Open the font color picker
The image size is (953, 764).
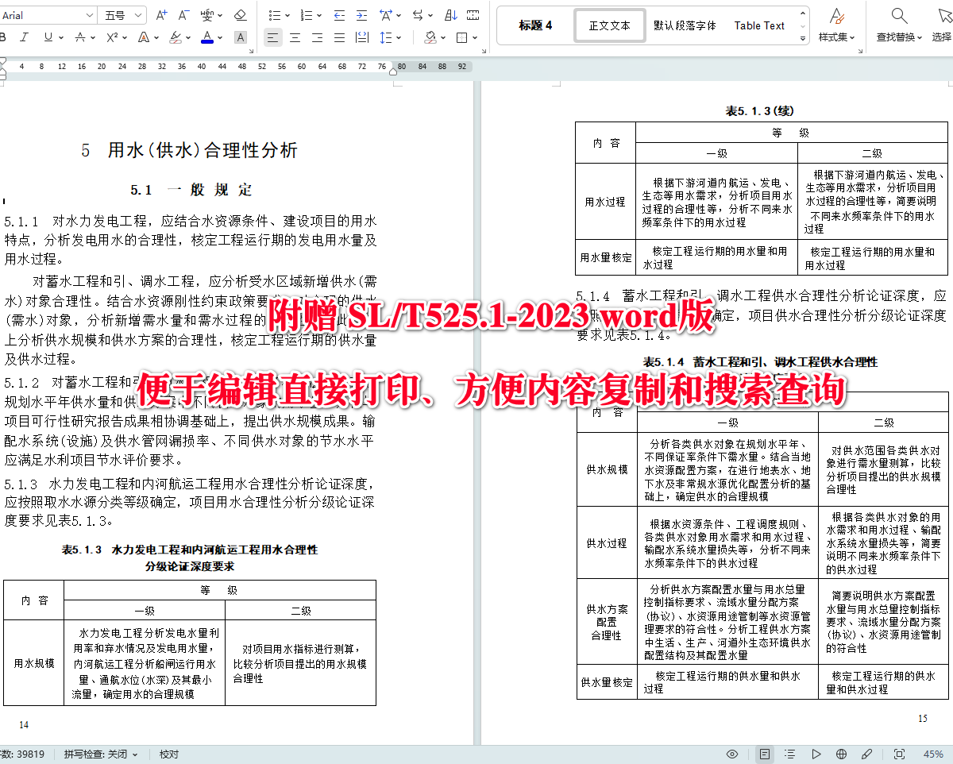pyautogui.click(x=207, y=37)
